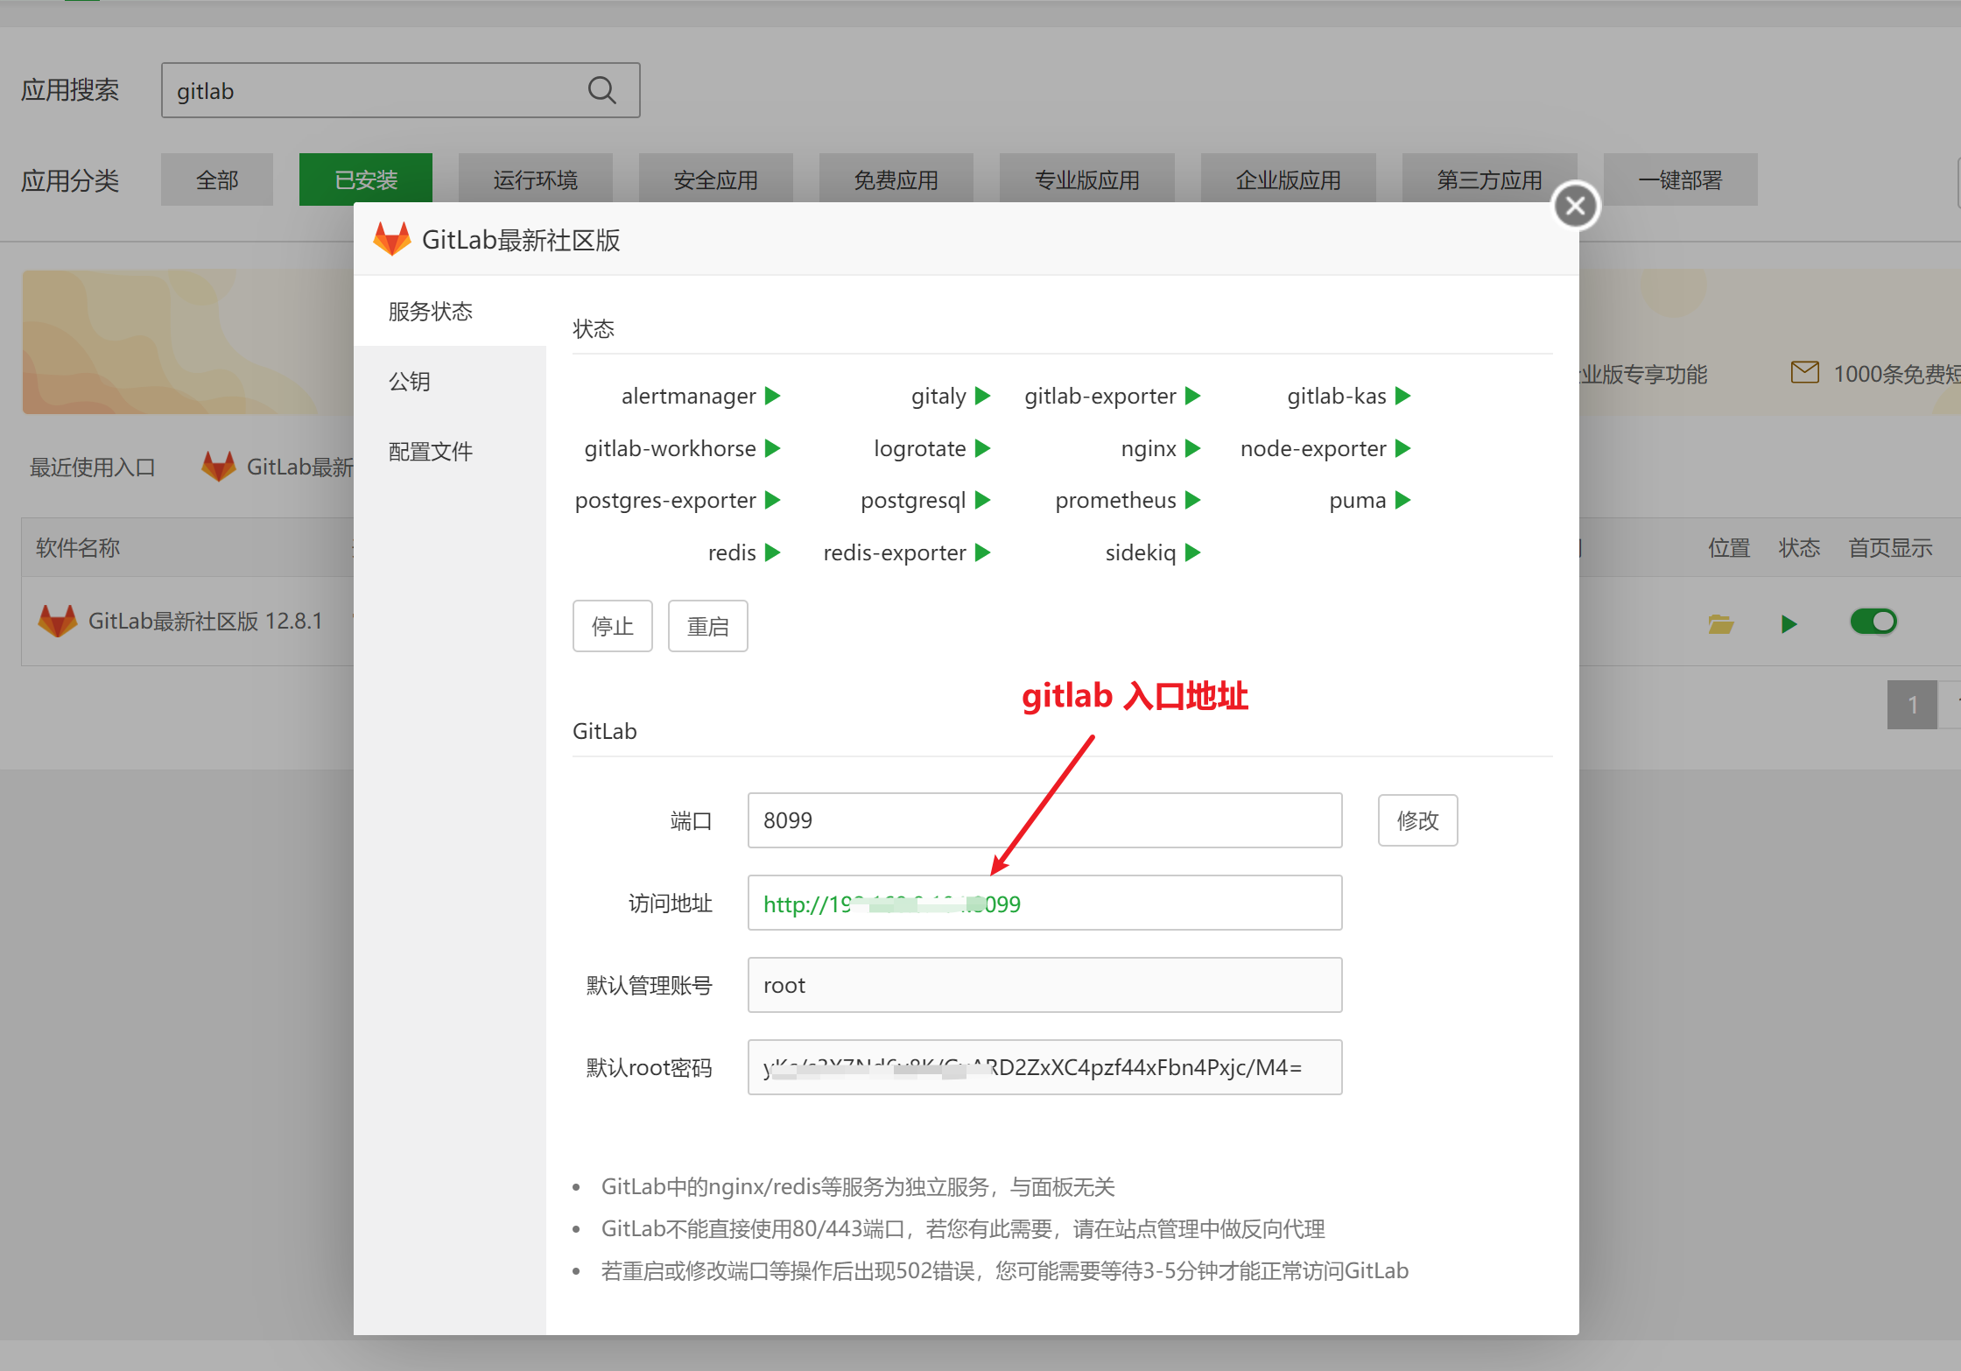Select the 第三方应用 category
1961x1371 pixels.
[1490, 179]
